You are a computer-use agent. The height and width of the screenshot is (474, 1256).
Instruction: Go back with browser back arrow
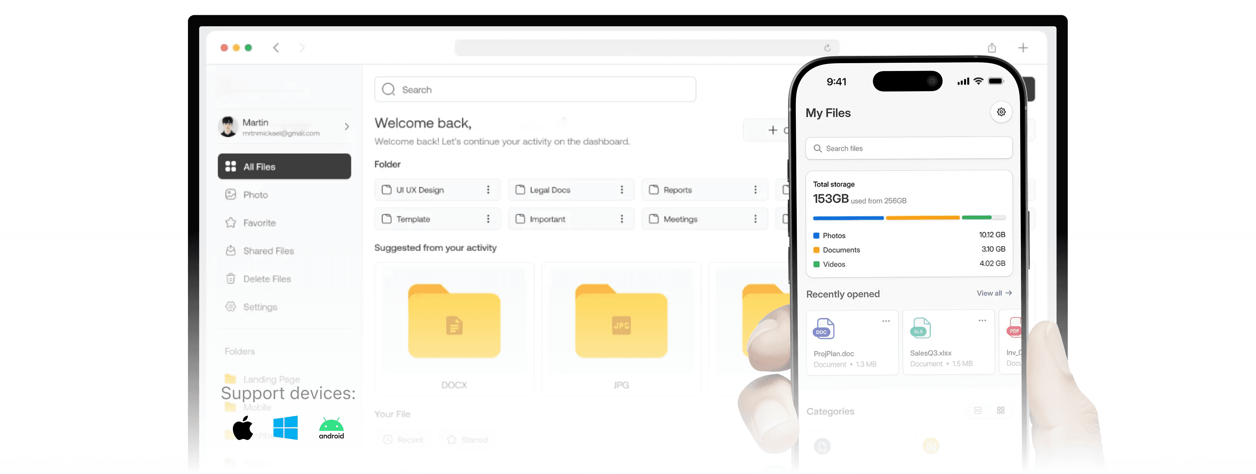point(276,48)
